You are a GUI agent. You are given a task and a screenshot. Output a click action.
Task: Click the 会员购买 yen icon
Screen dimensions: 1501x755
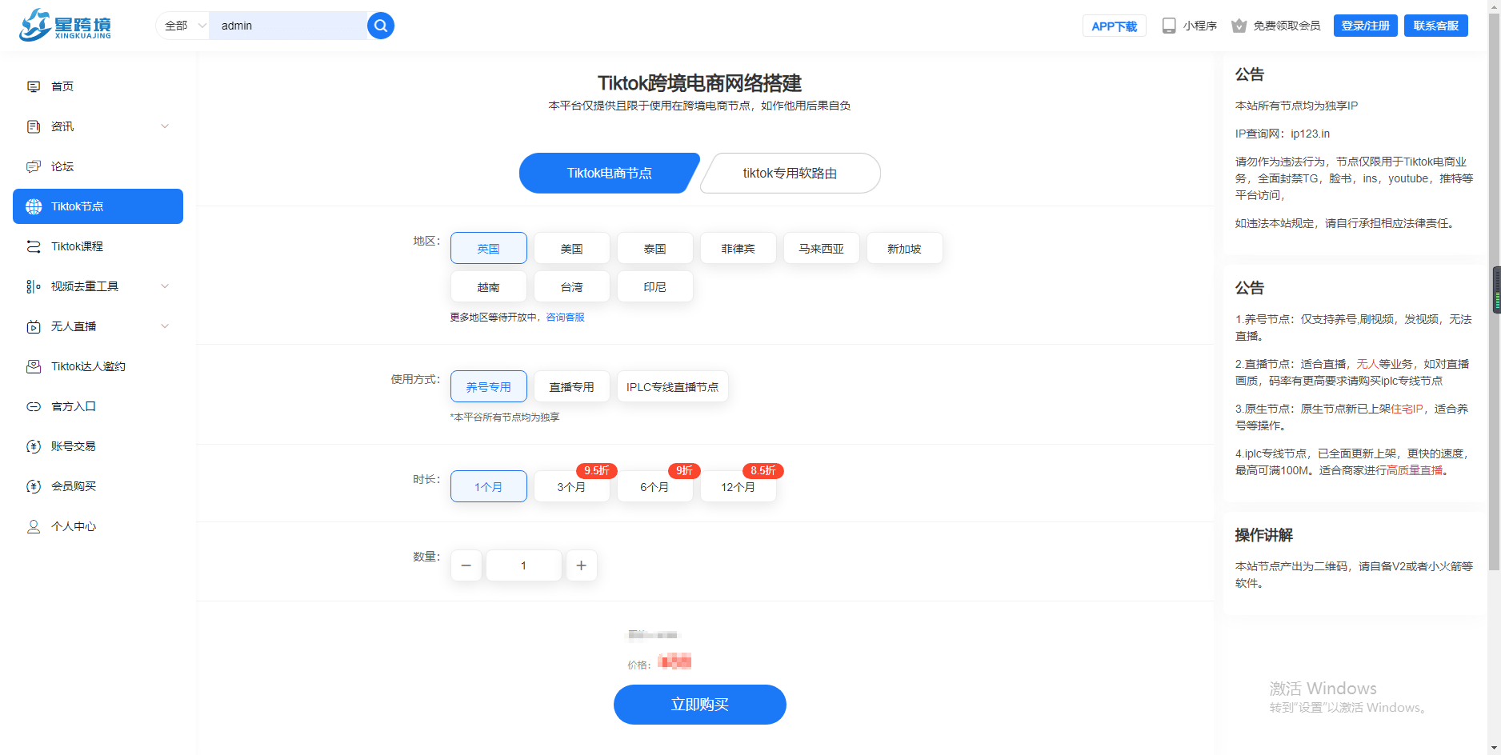click(x=34, y=486)
